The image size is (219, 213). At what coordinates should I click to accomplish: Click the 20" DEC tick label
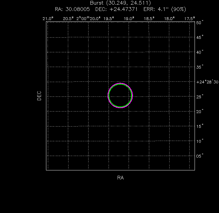point(200,112)
